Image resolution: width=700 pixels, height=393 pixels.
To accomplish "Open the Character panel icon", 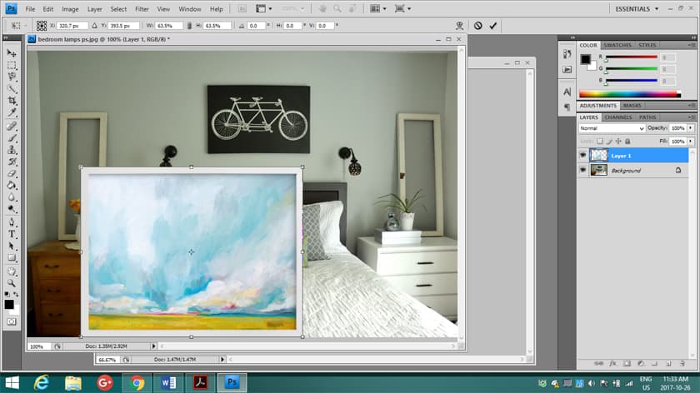I will tap(567, 92).
